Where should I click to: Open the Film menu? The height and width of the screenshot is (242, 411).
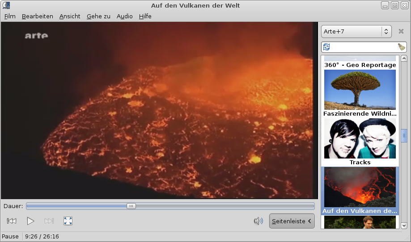tap(10, 16)
